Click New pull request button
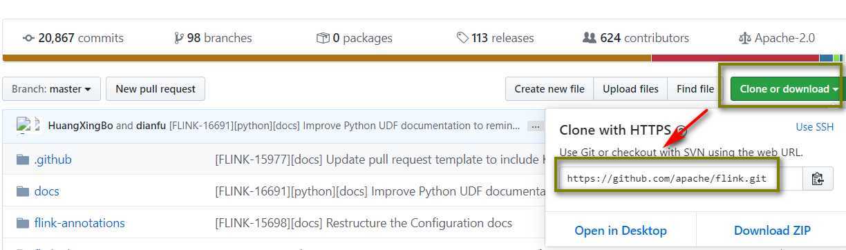846x250 pixels. coord(156,89)
